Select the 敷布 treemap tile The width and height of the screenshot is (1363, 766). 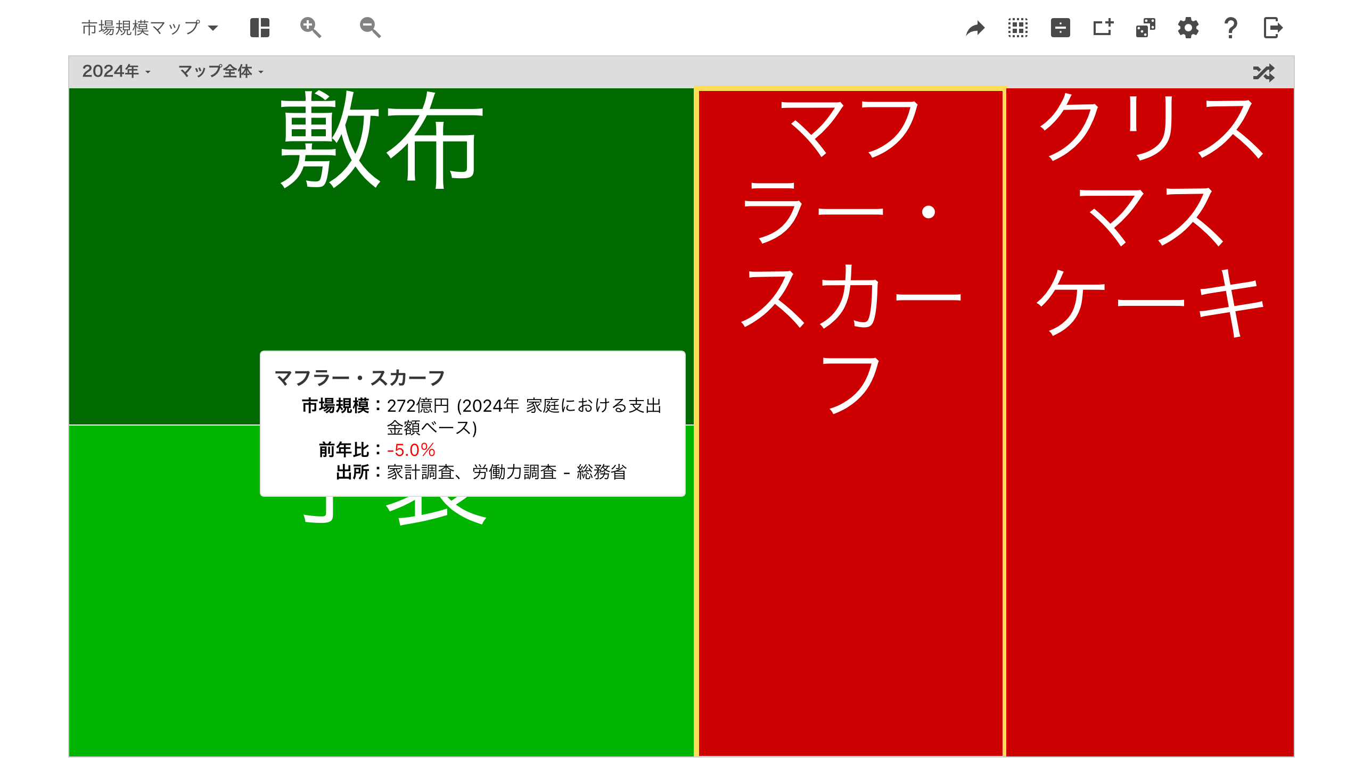[381, 255]
